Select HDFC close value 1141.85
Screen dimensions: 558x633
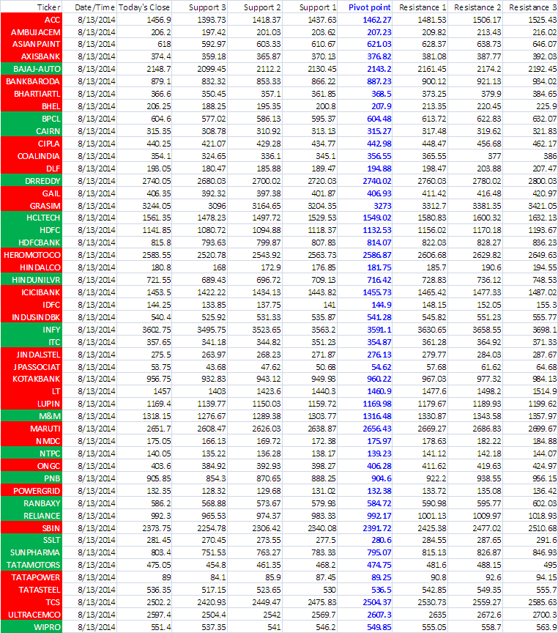pos(157,231)
